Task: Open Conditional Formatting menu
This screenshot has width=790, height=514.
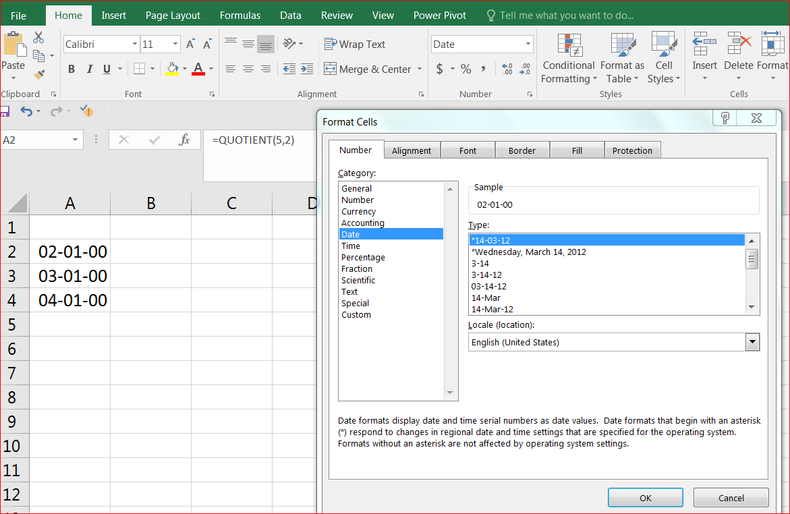Action: coord(569,58)
